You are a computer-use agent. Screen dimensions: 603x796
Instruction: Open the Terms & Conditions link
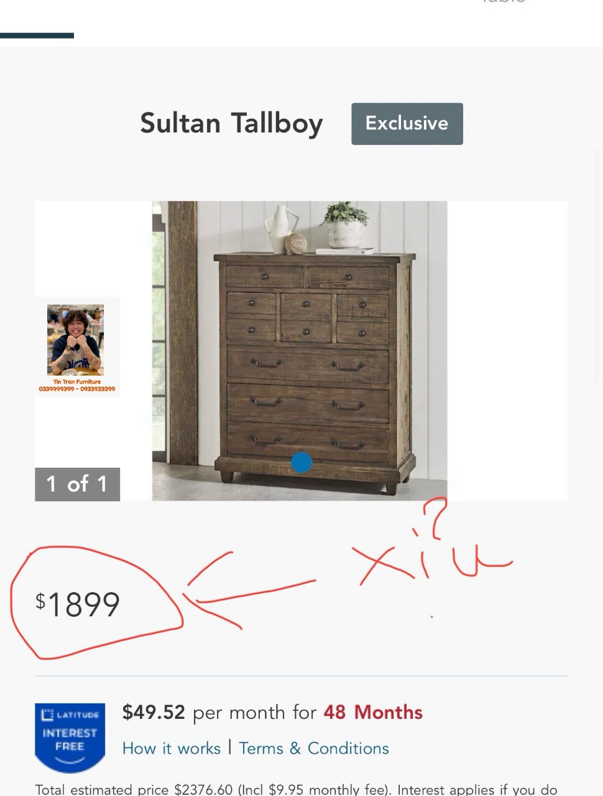point(314,748)
